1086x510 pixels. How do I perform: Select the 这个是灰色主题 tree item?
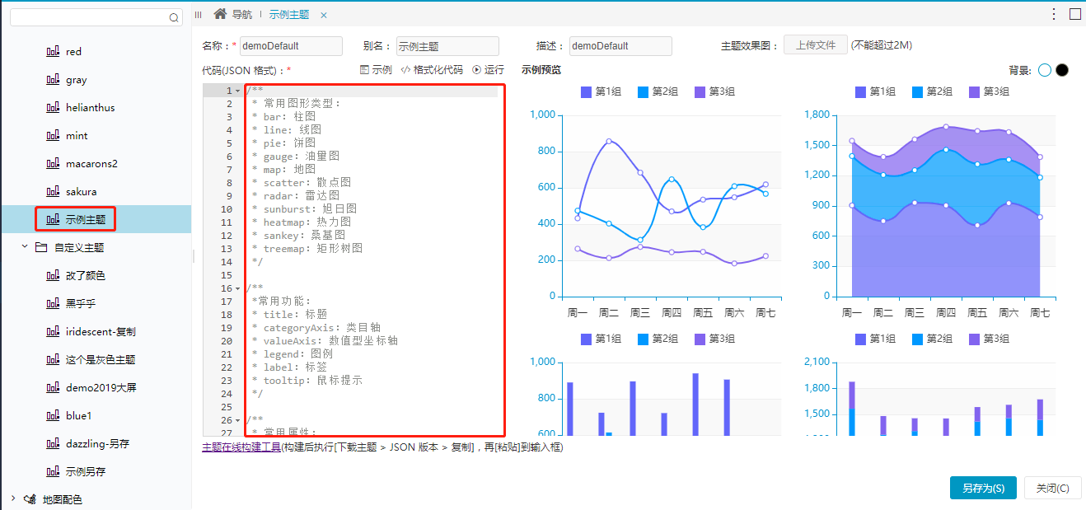(101, 359)
